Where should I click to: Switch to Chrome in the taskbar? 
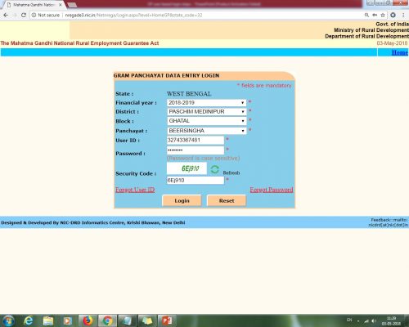pyautogui.click(x=107, y=320)
